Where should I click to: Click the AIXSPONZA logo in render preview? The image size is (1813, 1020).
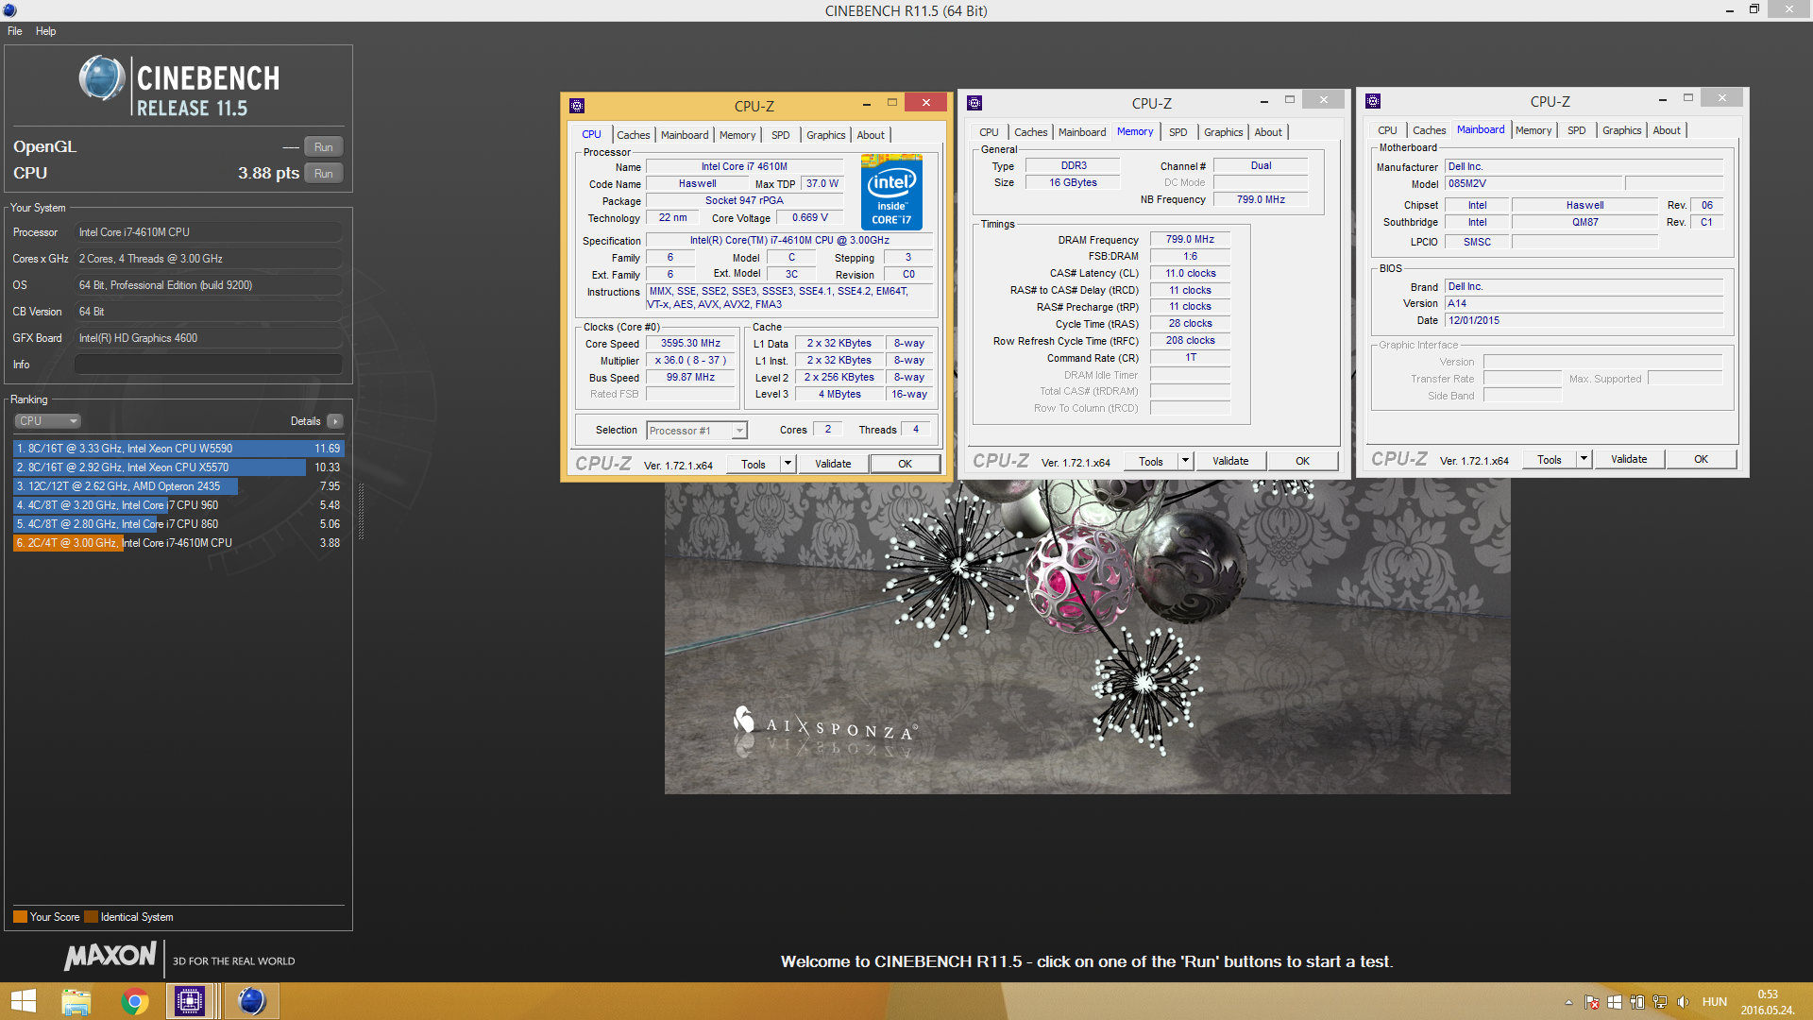coord(824,724)
